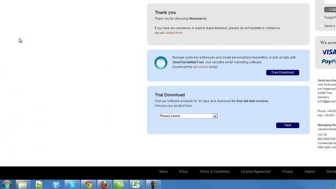Open the Imprint footer link

[x=310, y=172]
